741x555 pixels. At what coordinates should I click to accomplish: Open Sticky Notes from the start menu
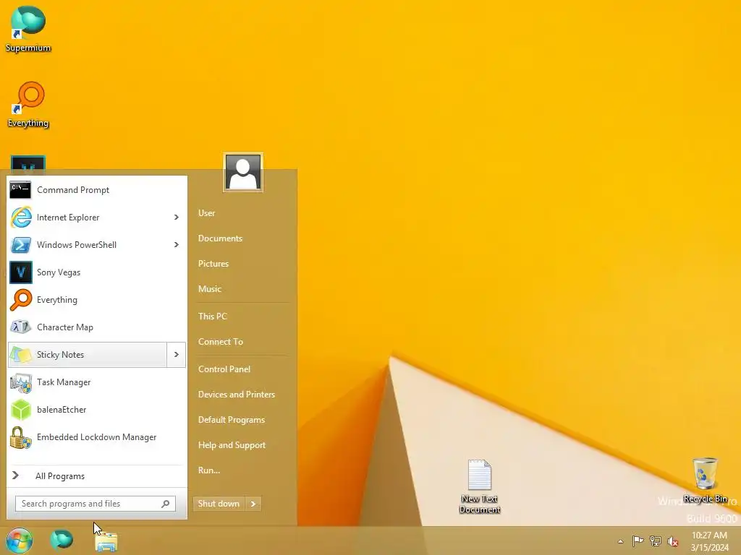pos(88,354)
